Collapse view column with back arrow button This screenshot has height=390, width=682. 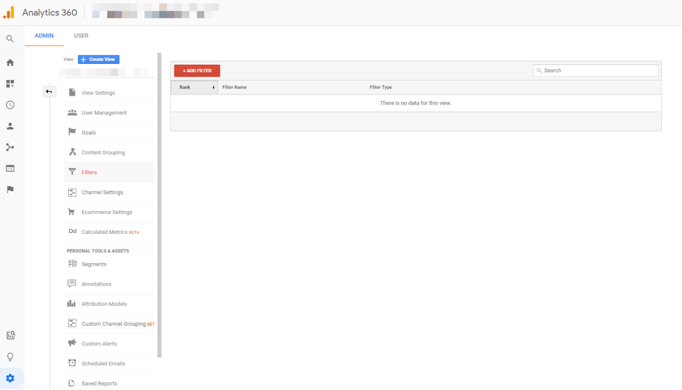click(49, 92)
